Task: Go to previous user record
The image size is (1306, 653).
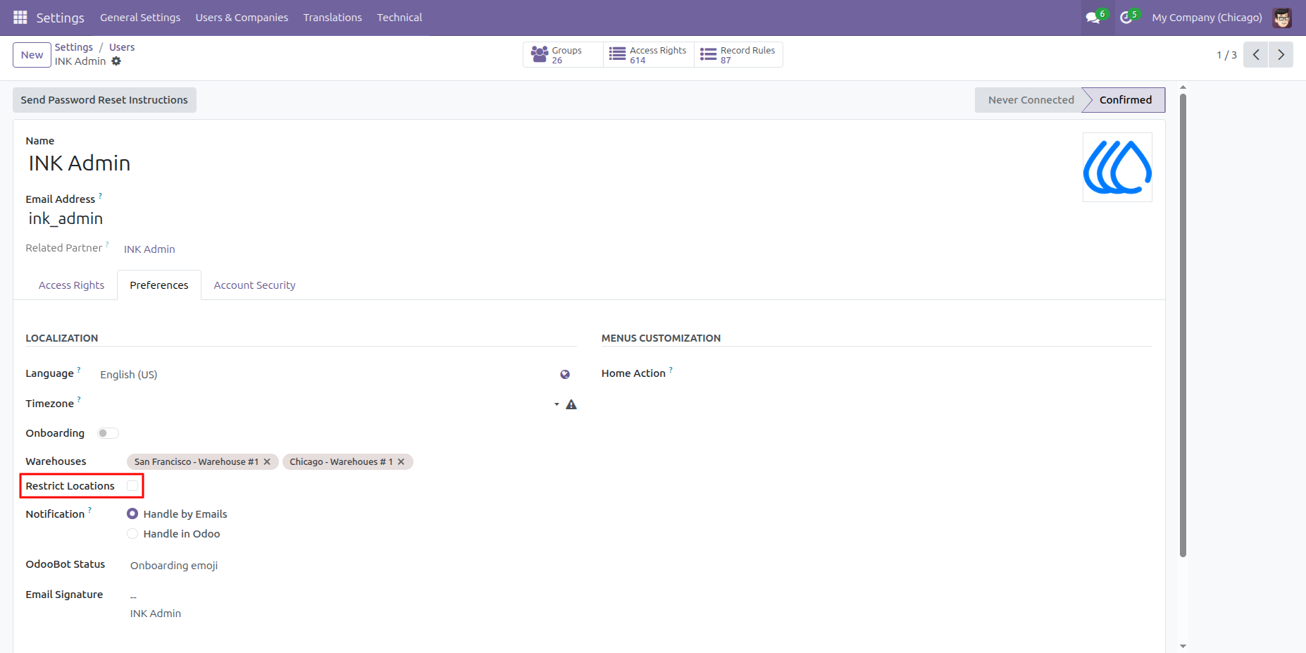Action: pos(1256,55)
